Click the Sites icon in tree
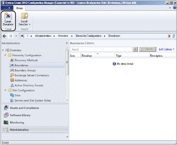The width and height of the screenshot is (177, 145). point(12,95)
